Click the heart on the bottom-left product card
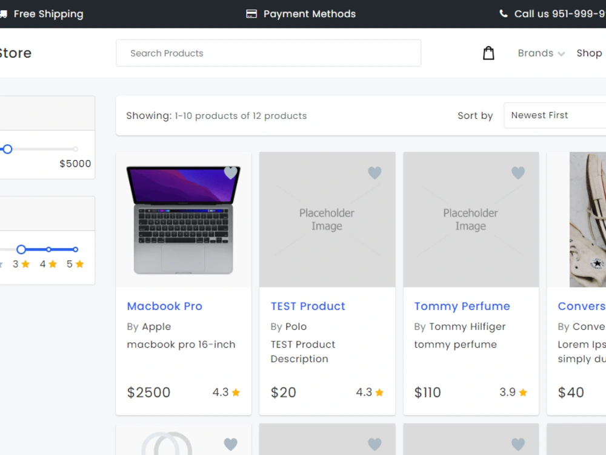Screen dimensions: 606x455 231,444
